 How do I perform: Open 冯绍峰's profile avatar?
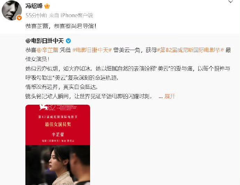coord(11,10)
